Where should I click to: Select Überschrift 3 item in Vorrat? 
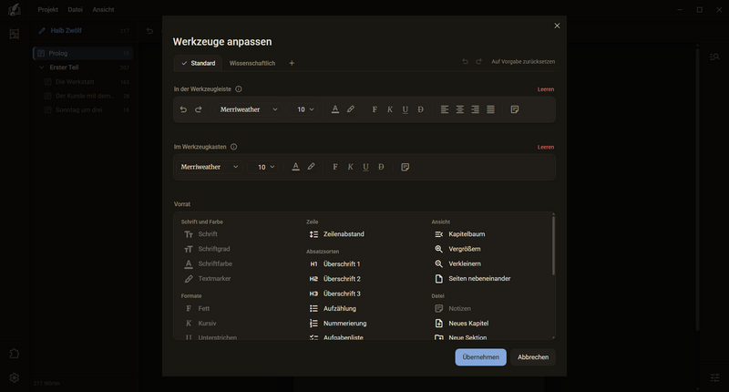click(x=335, y=294)
